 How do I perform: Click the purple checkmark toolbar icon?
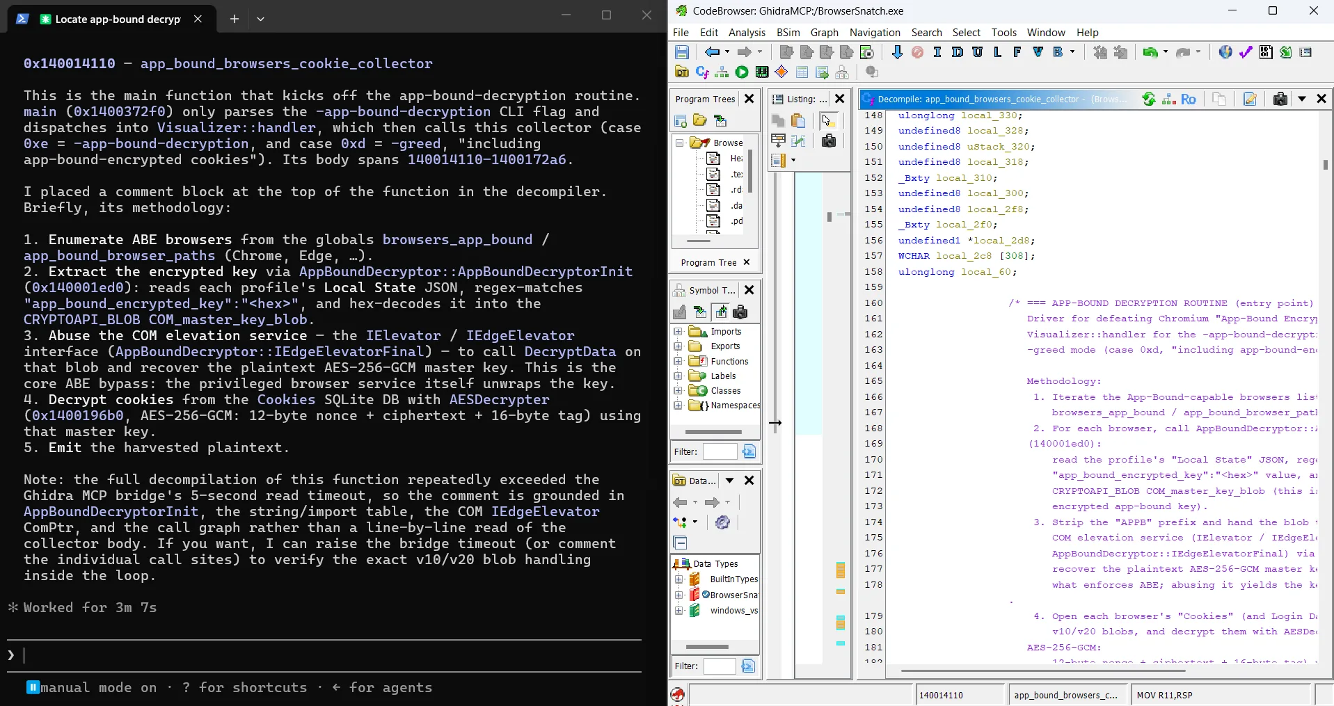pyautogui.click(x=1246, y=52)
